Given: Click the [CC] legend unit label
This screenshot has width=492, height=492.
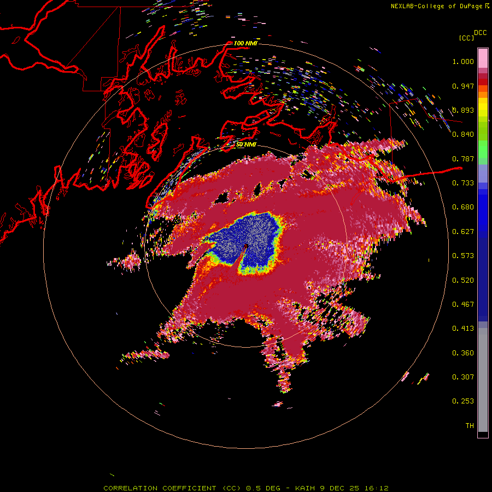Looking at the screenshot, I should pos(466,38).
